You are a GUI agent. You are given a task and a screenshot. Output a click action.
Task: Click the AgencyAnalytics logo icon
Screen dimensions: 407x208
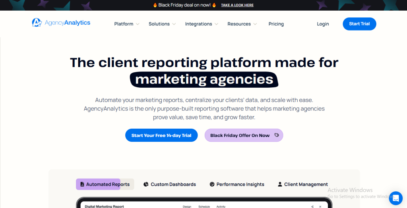click(x=37, y=23)
